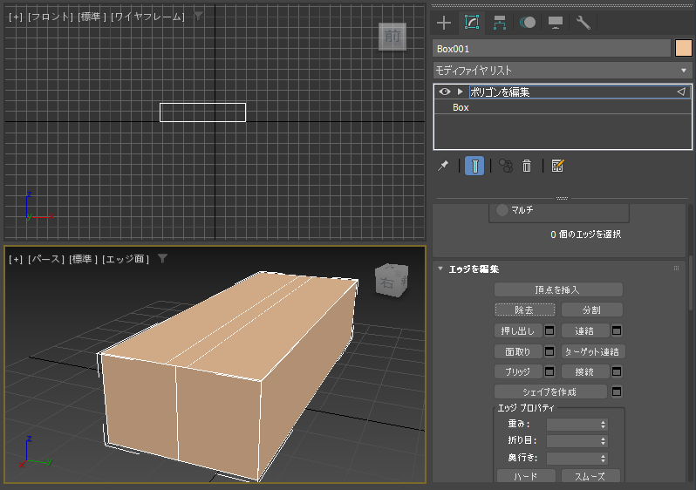696x490 pixels.
Task: Select the マルチ radio button
Action: [502, 210]
